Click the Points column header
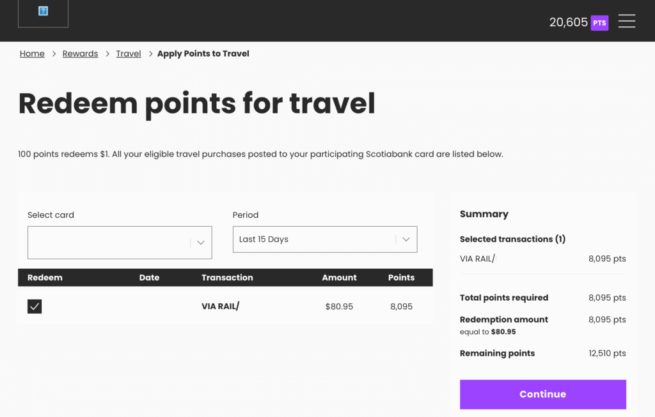The image size is (655, 417). pos(401,278)
